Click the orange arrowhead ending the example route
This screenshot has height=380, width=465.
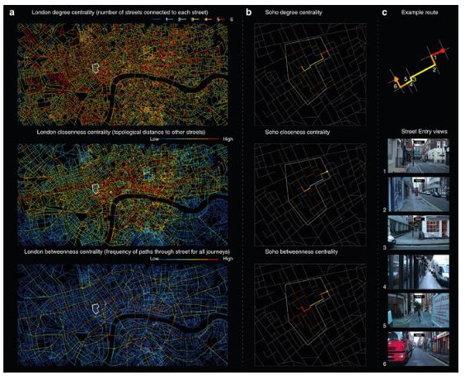(396, 78)
